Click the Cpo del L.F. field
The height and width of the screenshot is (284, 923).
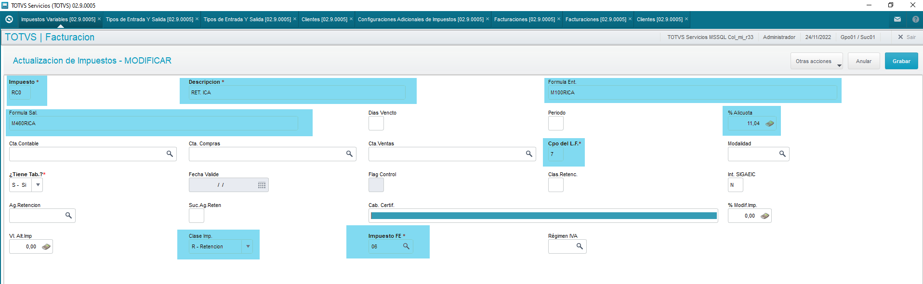tap(556, 154)
